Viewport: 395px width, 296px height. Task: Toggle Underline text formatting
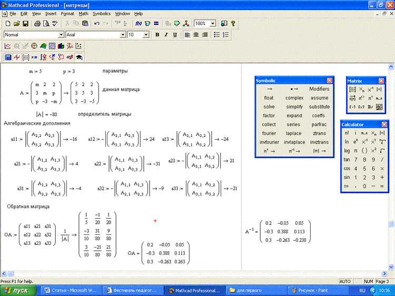(175, 35)
